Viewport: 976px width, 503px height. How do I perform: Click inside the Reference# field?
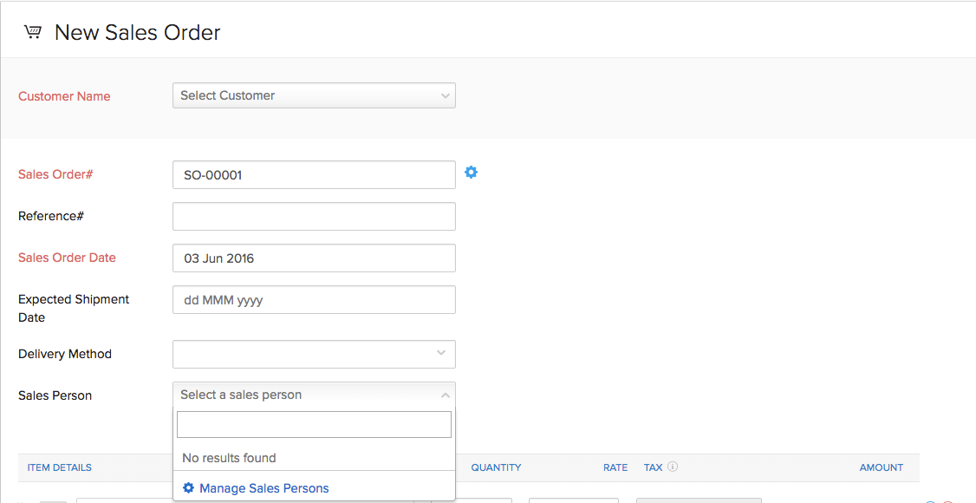314,216
